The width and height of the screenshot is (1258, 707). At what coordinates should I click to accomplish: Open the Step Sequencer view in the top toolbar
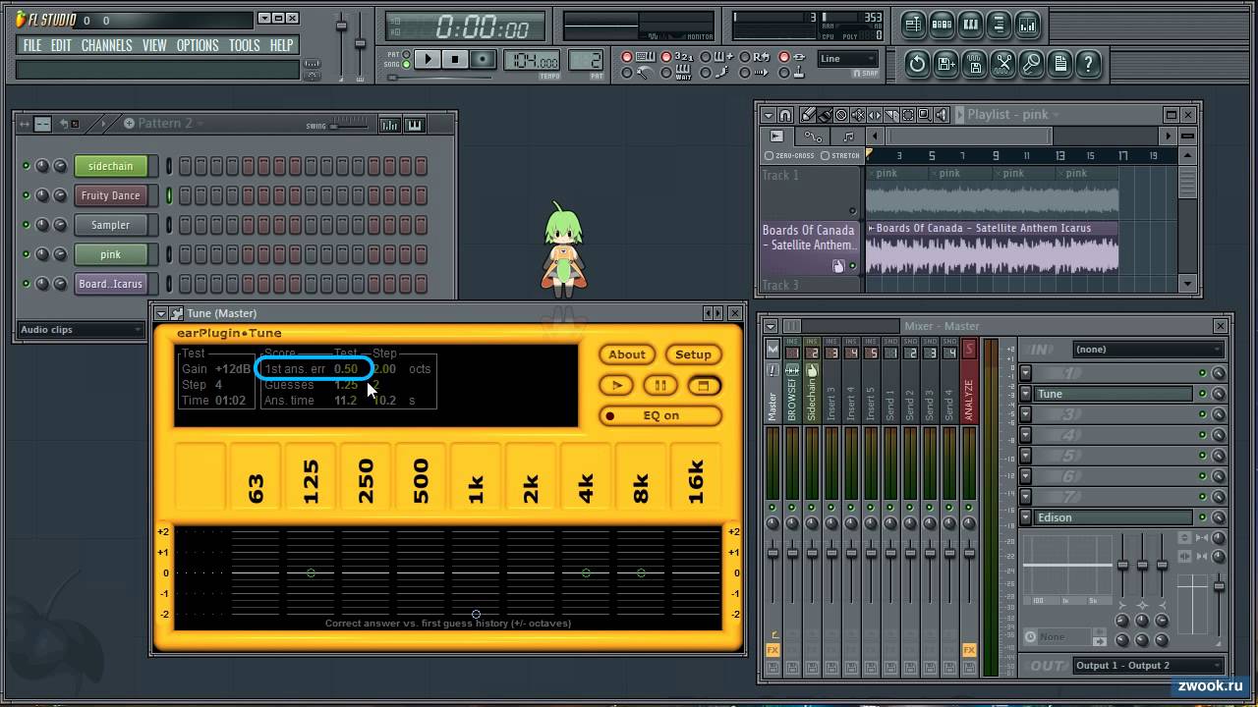coord(942,25)
